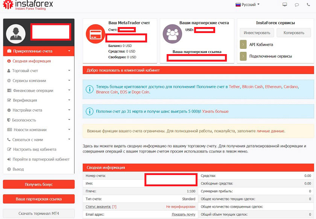This screenshot has height=219, width=316.
Task: Click the Копировать button
Action: [294, 33]
